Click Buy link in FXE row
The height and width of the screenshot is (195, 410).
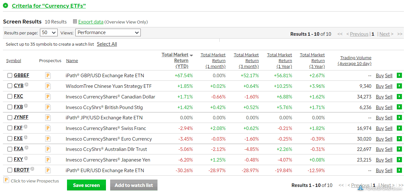[x=380, y=139]
